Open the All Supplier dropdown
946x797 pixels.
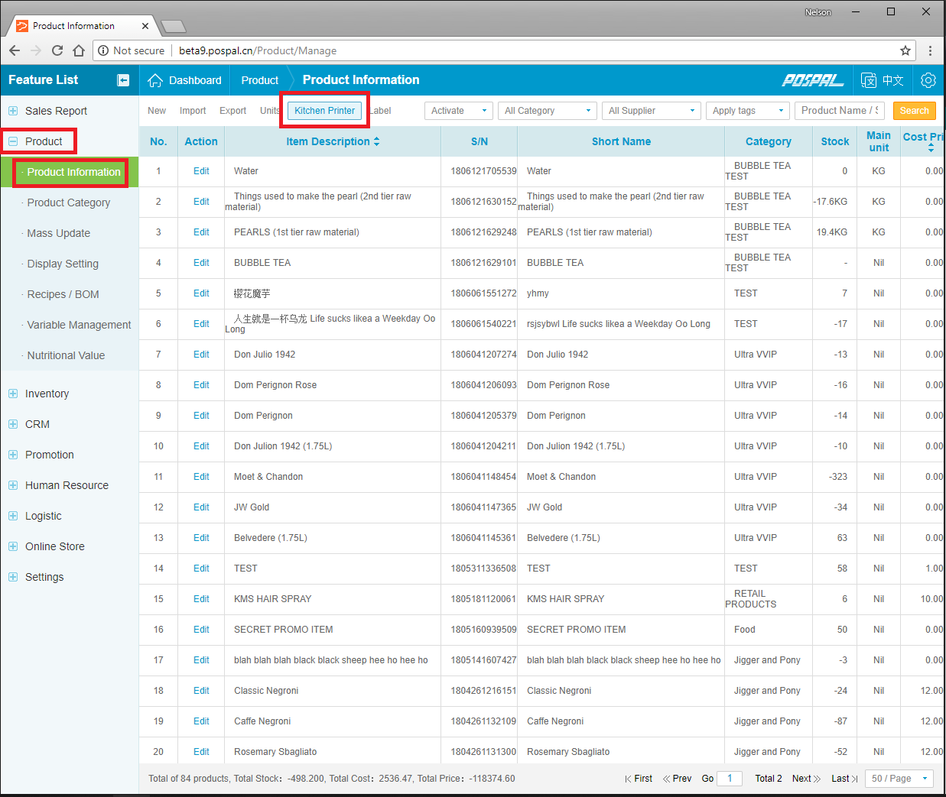[x=651, y=111]
